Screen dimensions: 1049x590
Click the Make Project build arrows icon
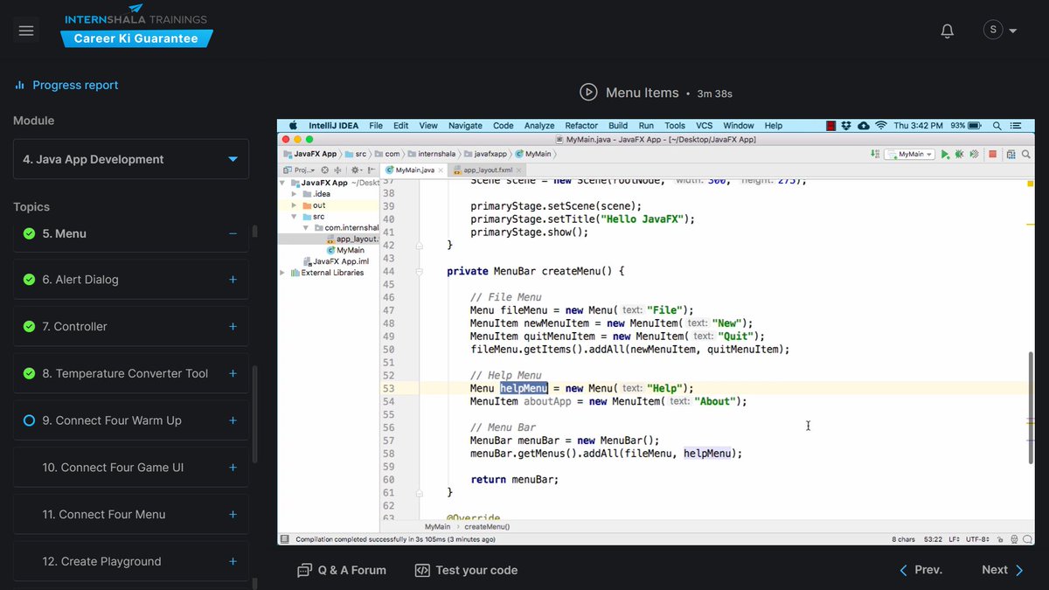pyautogui.click(x=875, y=155)
